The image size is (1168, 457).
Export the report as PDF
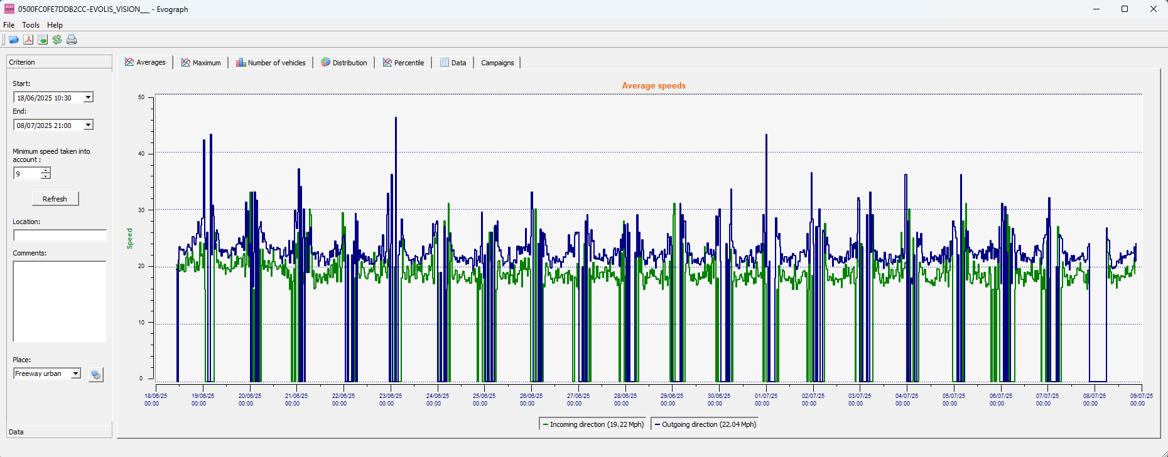pos(28,40)
